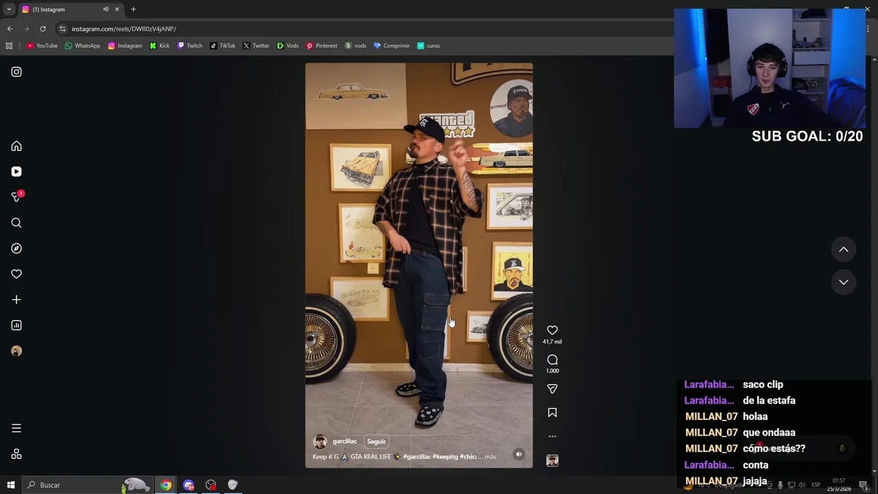Screen dimensions: 878x494
Task: Open the lowercase 'vods' bookmark
Action: (355, 46)
